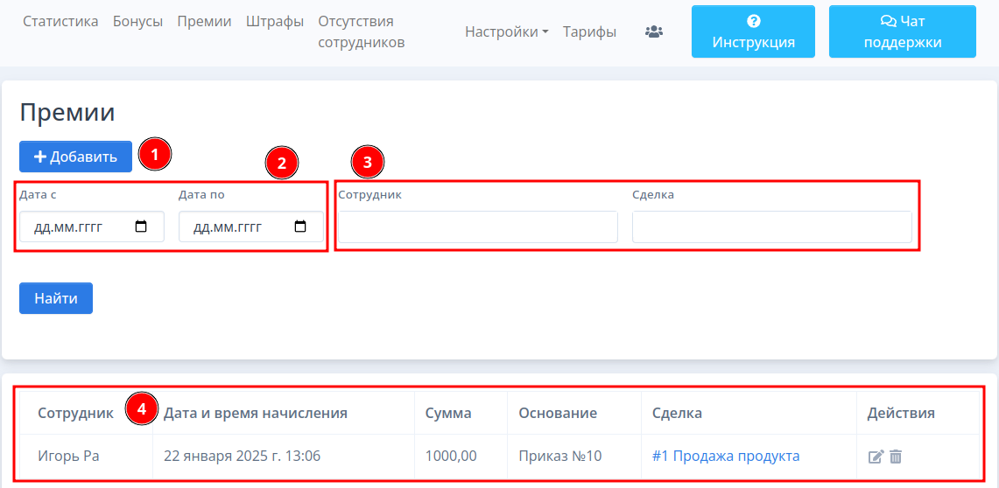The height and width of the screenshot is (488, 999).
Task: Click the Премии page heading
Action: [x=67, y=113]
